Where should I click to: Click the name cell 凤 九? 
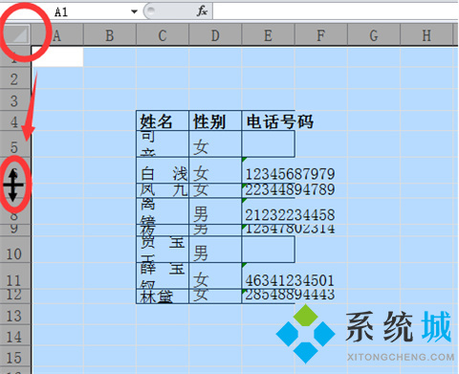pyautogui.click(x=163, y=190)
